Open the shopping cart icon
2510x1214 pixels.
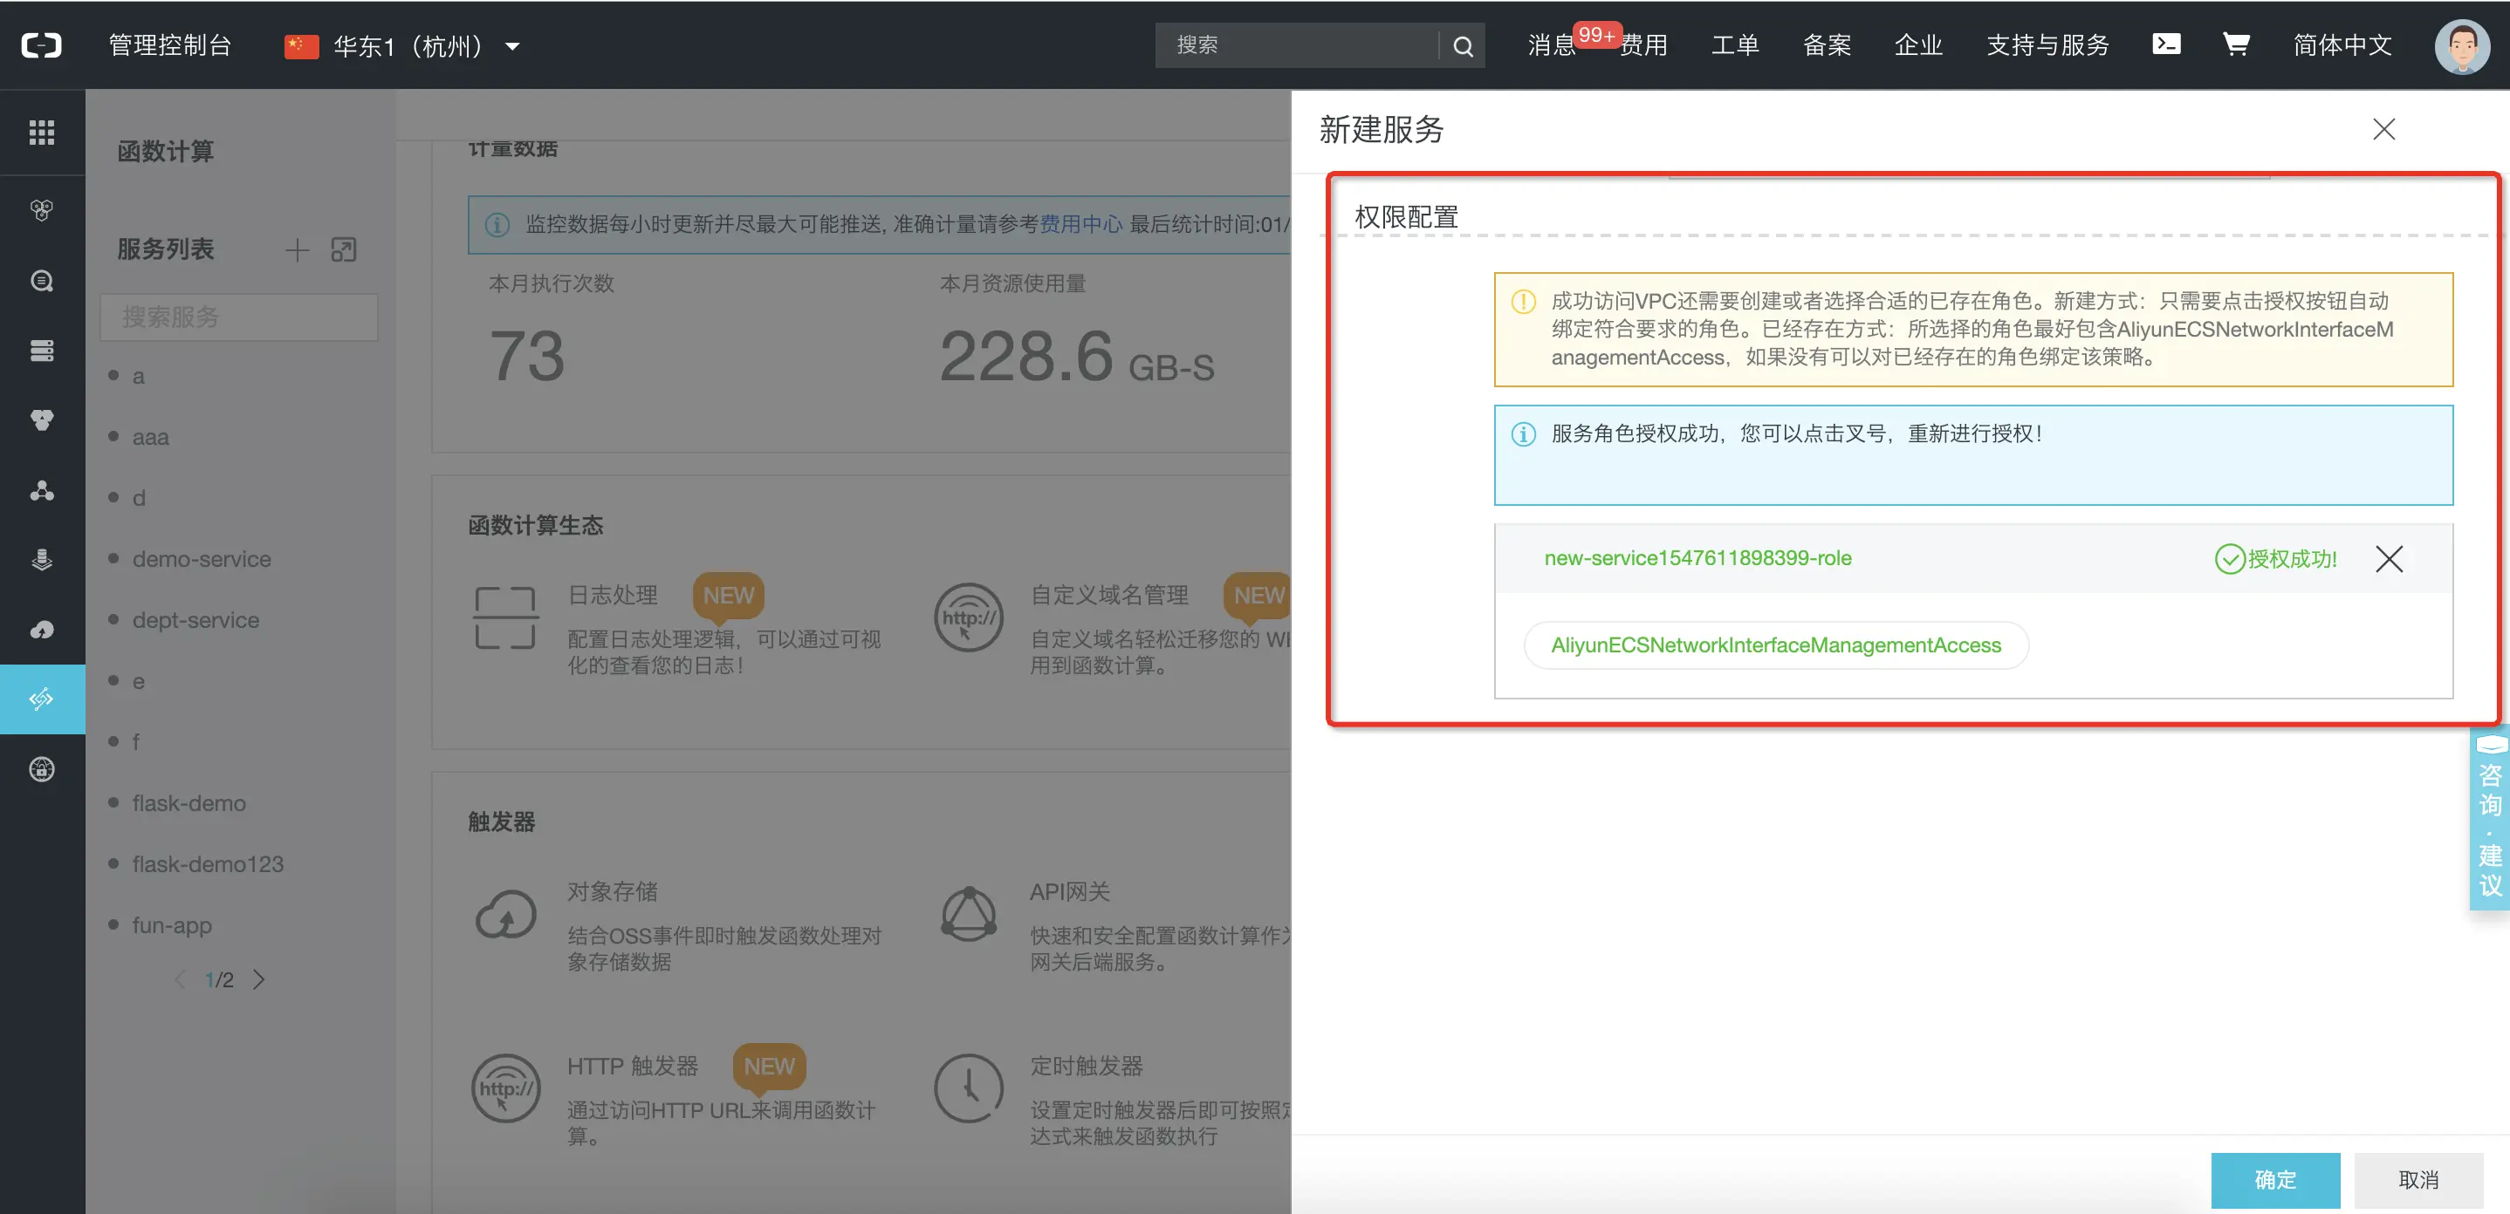(2235, 44)
